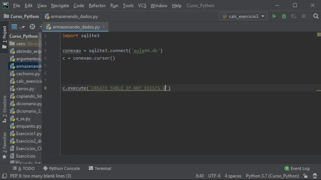The height and width of the screenshot is (180, 321).
Task: Open the Window menu
Action: [x=159, y=5]
